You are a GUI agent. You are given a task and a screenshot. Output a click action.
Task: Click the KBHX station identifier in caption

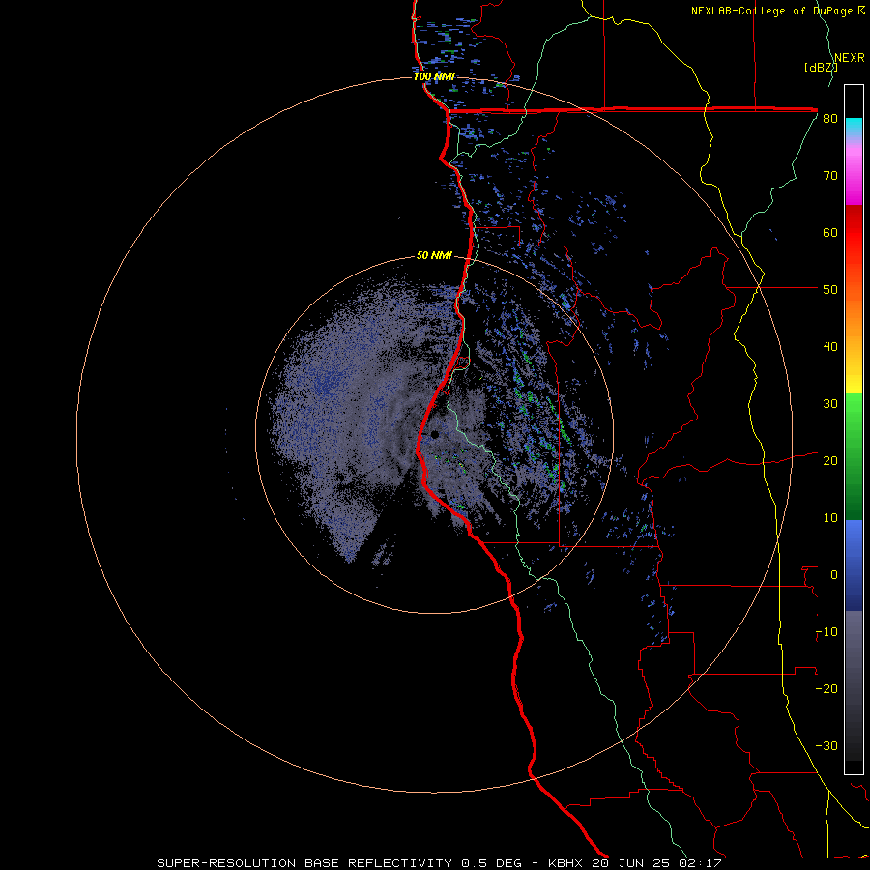pos(564,863)
